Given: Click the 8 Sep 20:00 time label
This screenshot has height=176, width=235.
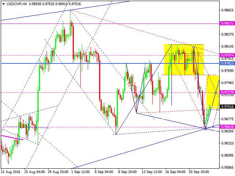Looking at the screenshot, I should click(x=127, y=172).
